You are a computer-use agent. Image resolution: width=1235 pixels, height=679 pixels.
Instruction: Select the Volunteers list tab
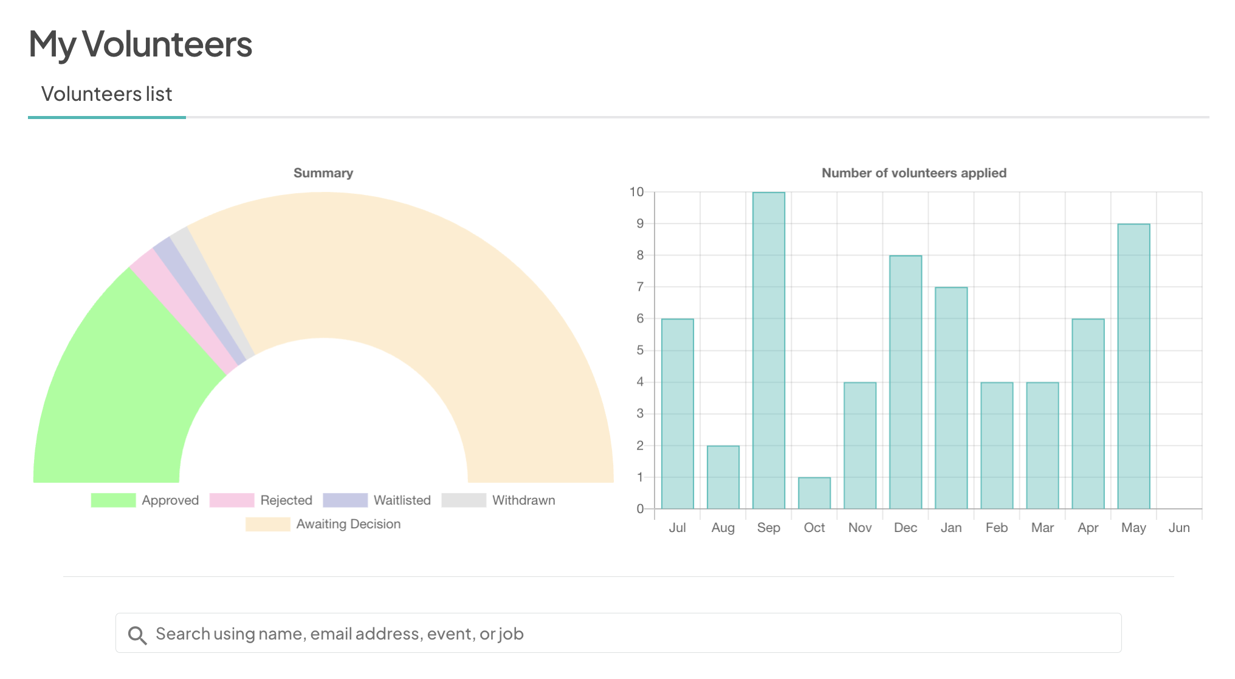106,94
